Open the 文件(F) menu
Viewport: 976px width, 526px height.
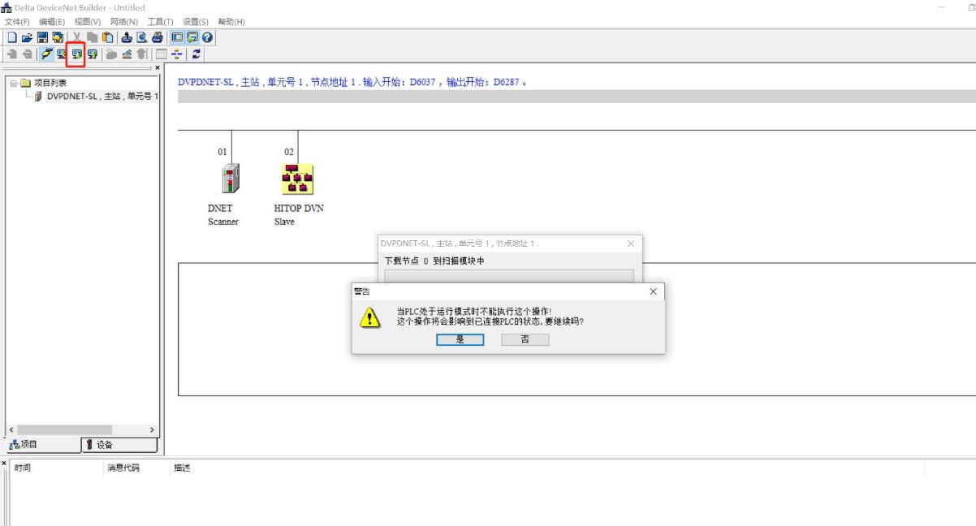17,21
